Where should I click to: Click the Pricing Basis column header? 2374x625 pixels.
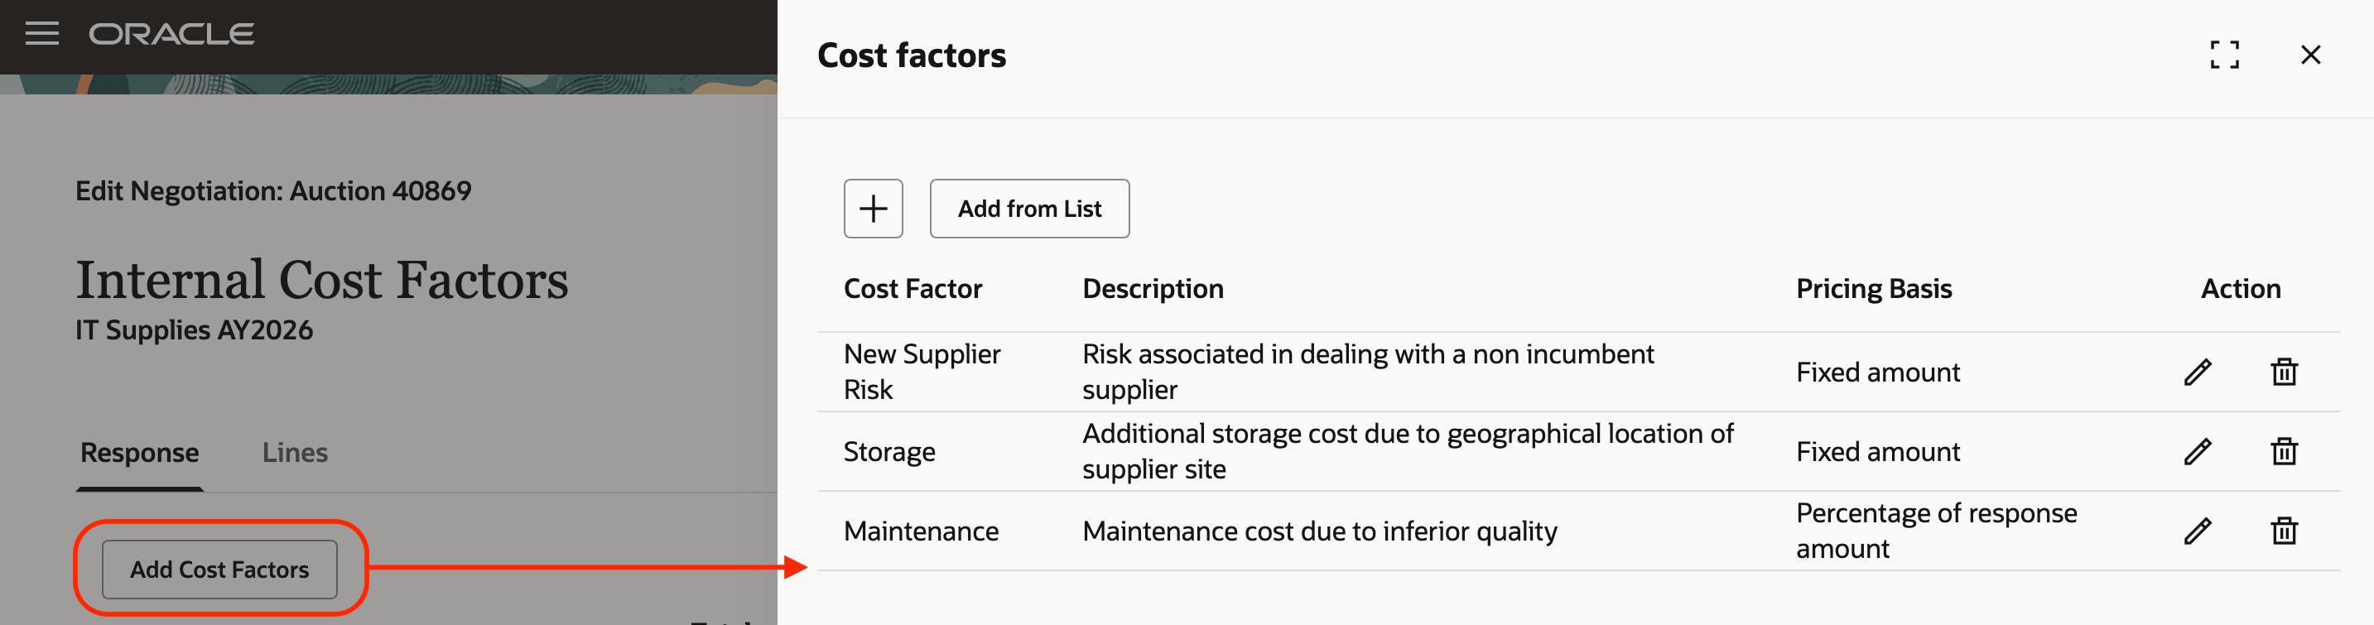click(x=1874, y=287)
